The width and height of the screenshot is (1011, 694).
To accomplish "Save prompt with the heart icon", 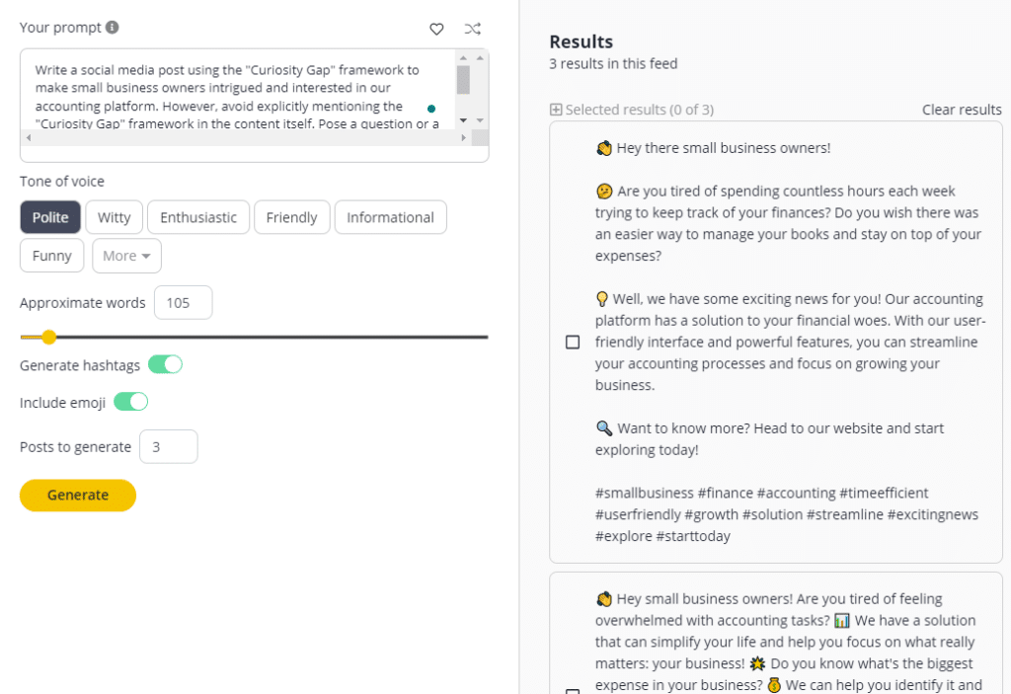I will tap(436, 29).
